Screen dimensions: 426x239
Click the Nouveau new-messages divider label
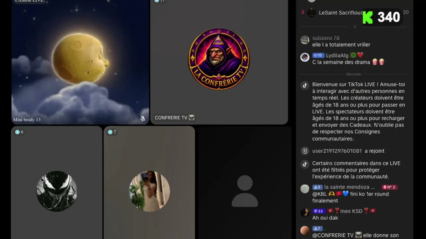[x=353, y=74]
